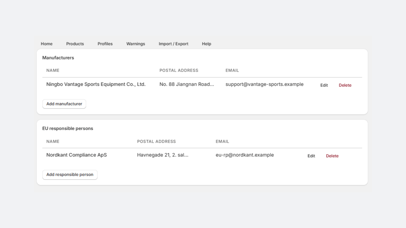Delete the Nordkant Compliance ApS entry
The width and height of the screenshot is (406, 228).
point(332,156)
